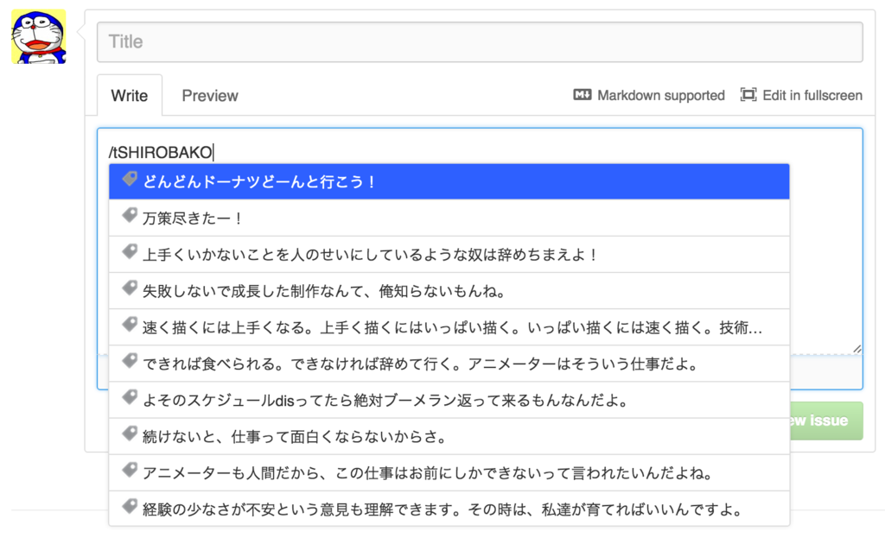Switch to the Preview tab
885x538 pixels.
(210, 95)
